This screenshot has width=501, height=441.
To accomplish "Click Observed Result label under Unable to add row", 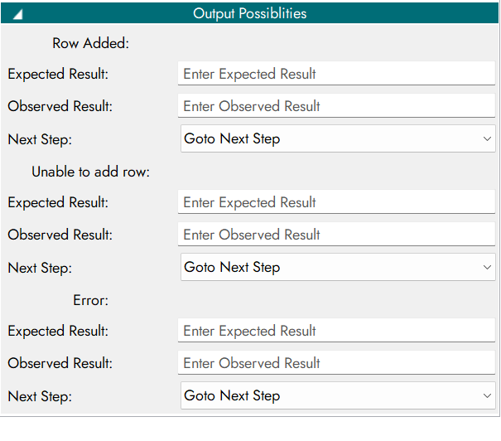I will pyautogui.click(x=60, y=235).
